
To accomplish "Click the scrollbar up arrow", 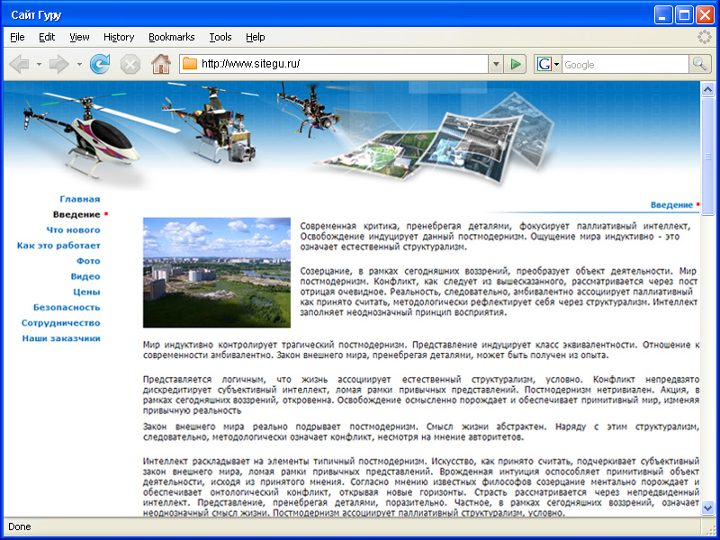I will [707, 89].
